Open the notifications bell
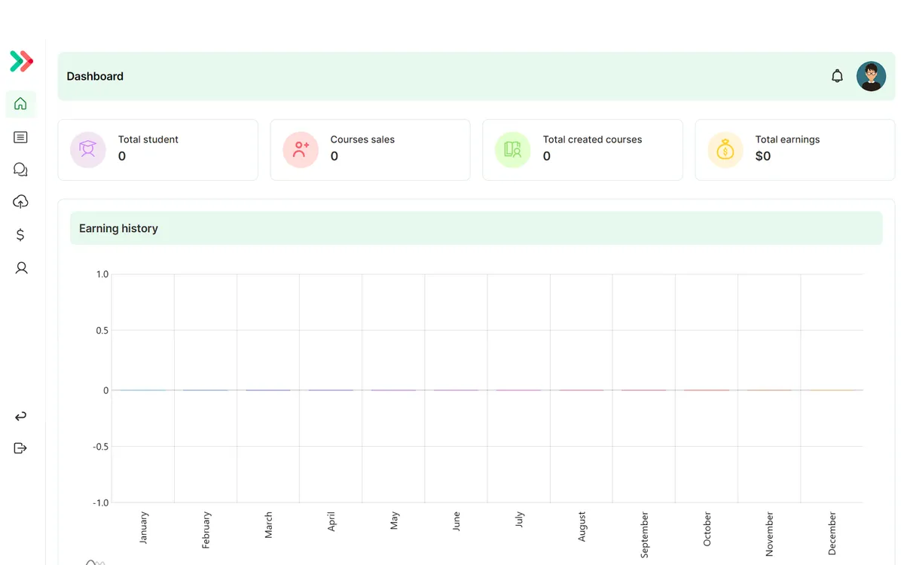904x565 pixels. click(837, 76)
